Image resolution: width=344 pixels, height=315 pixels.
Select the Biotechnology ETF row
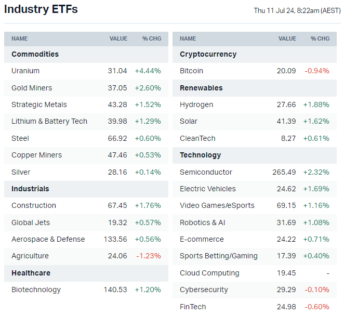click(36, 290)
